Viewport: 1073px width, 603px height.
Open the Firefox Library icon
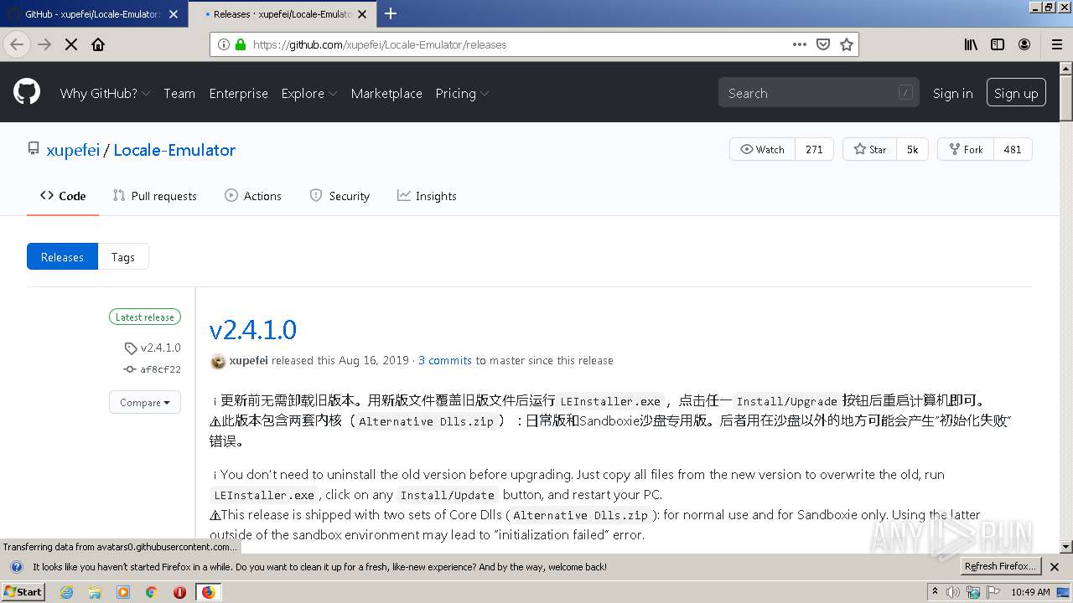tap(971, 44)
